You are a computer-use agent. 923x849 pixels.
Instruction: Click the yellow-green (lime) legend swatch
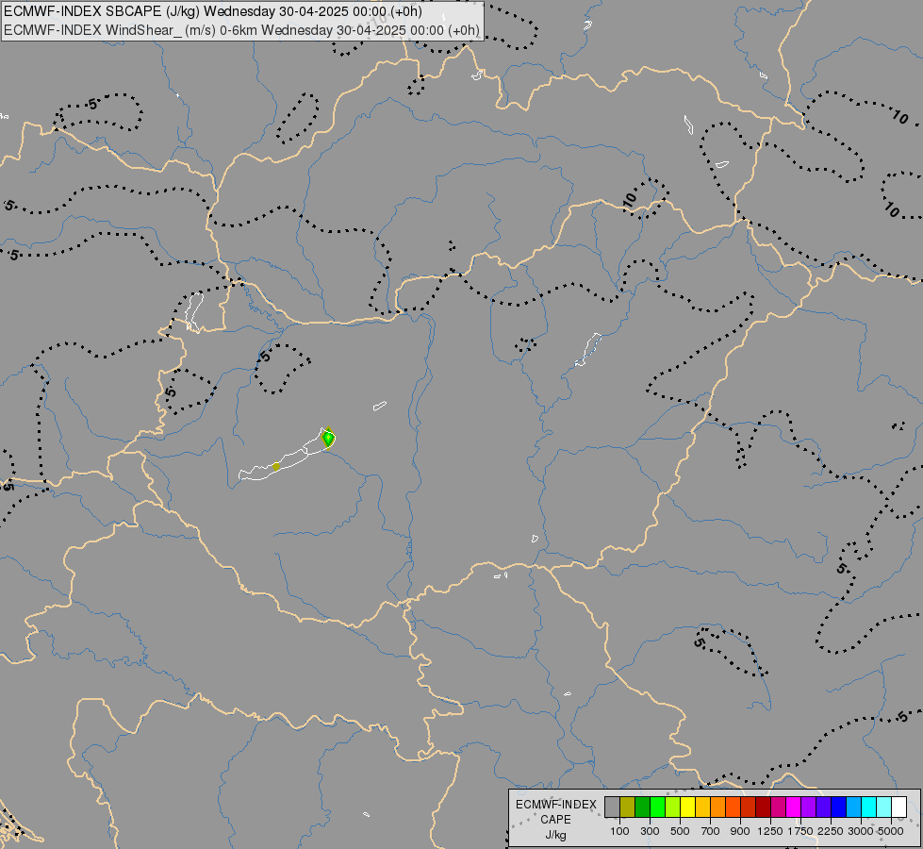pyautogui.click(x=673, y=807)
